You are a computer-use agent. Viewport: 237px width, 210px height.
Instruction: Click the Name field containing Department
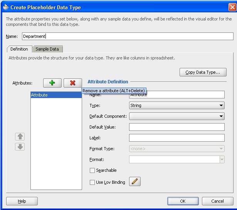point(127,36)
